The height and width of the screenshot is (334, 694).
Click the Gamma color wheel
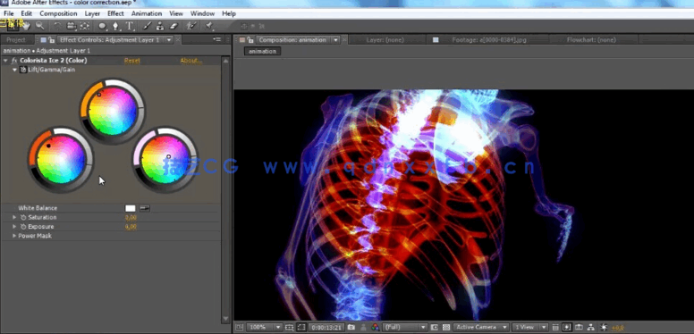(x=113, y=111)
